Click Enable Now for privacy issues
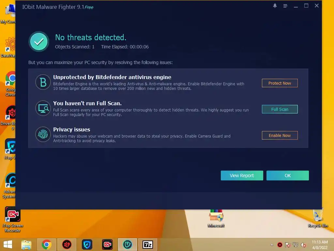Viewport: 334px width, 251px height. [x=280, y=135]
